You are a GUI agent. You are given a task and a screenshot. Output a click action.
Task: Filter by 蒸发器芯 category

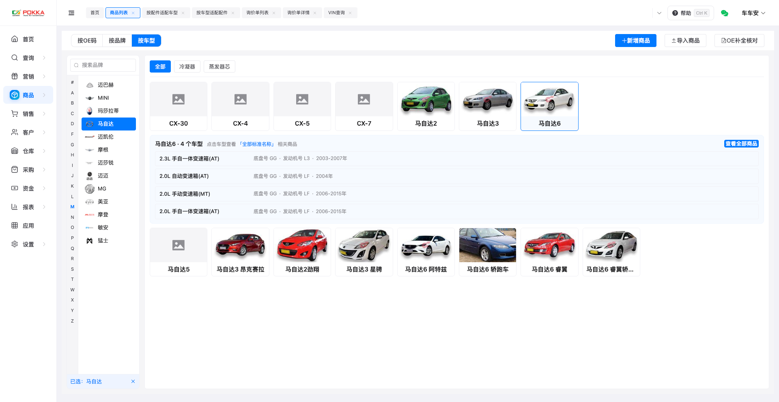(x=219, y=66)
